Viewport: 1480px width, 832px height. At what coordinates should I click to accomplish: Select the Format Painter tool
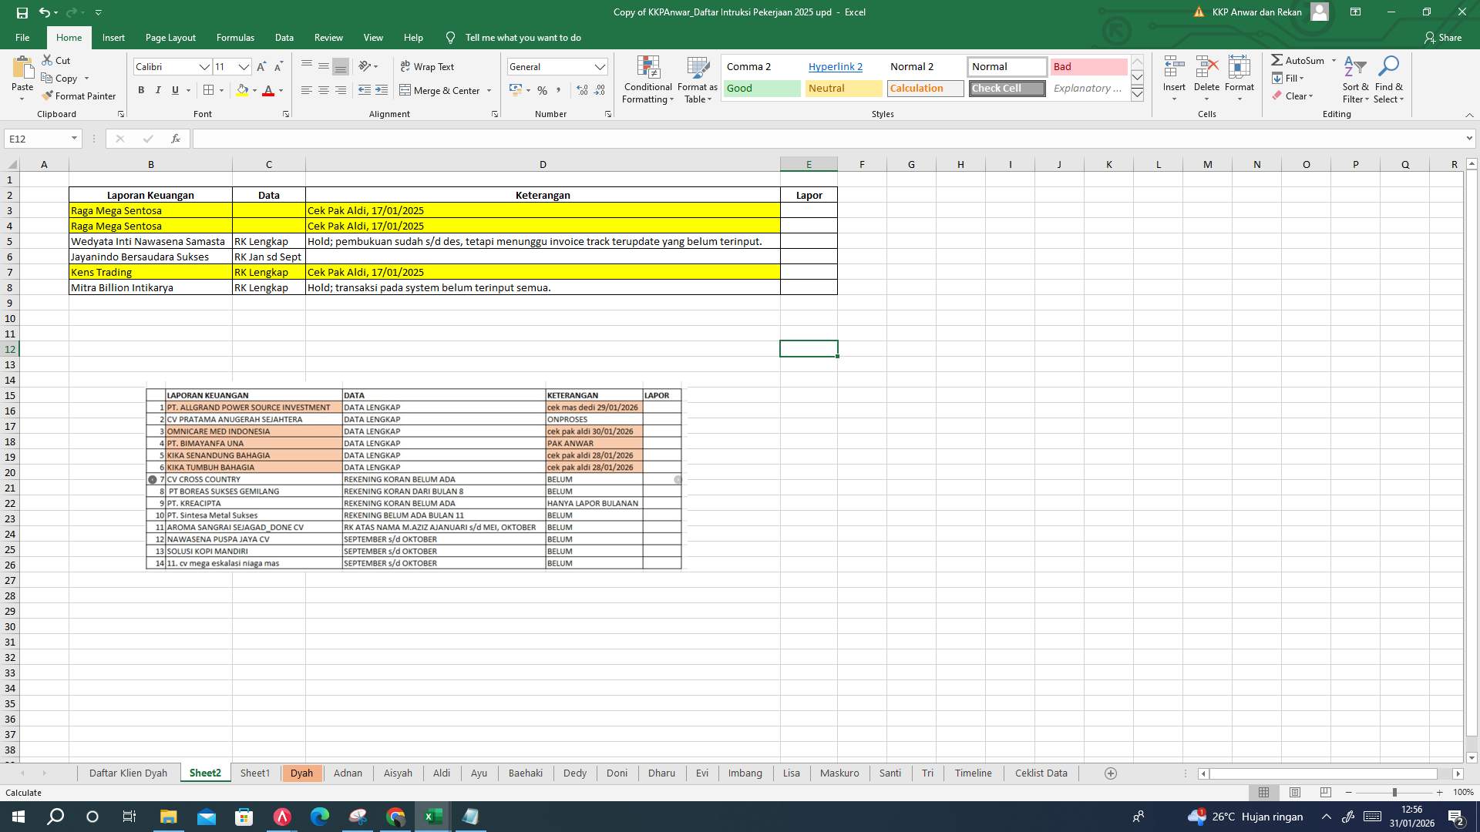[79, 96]
